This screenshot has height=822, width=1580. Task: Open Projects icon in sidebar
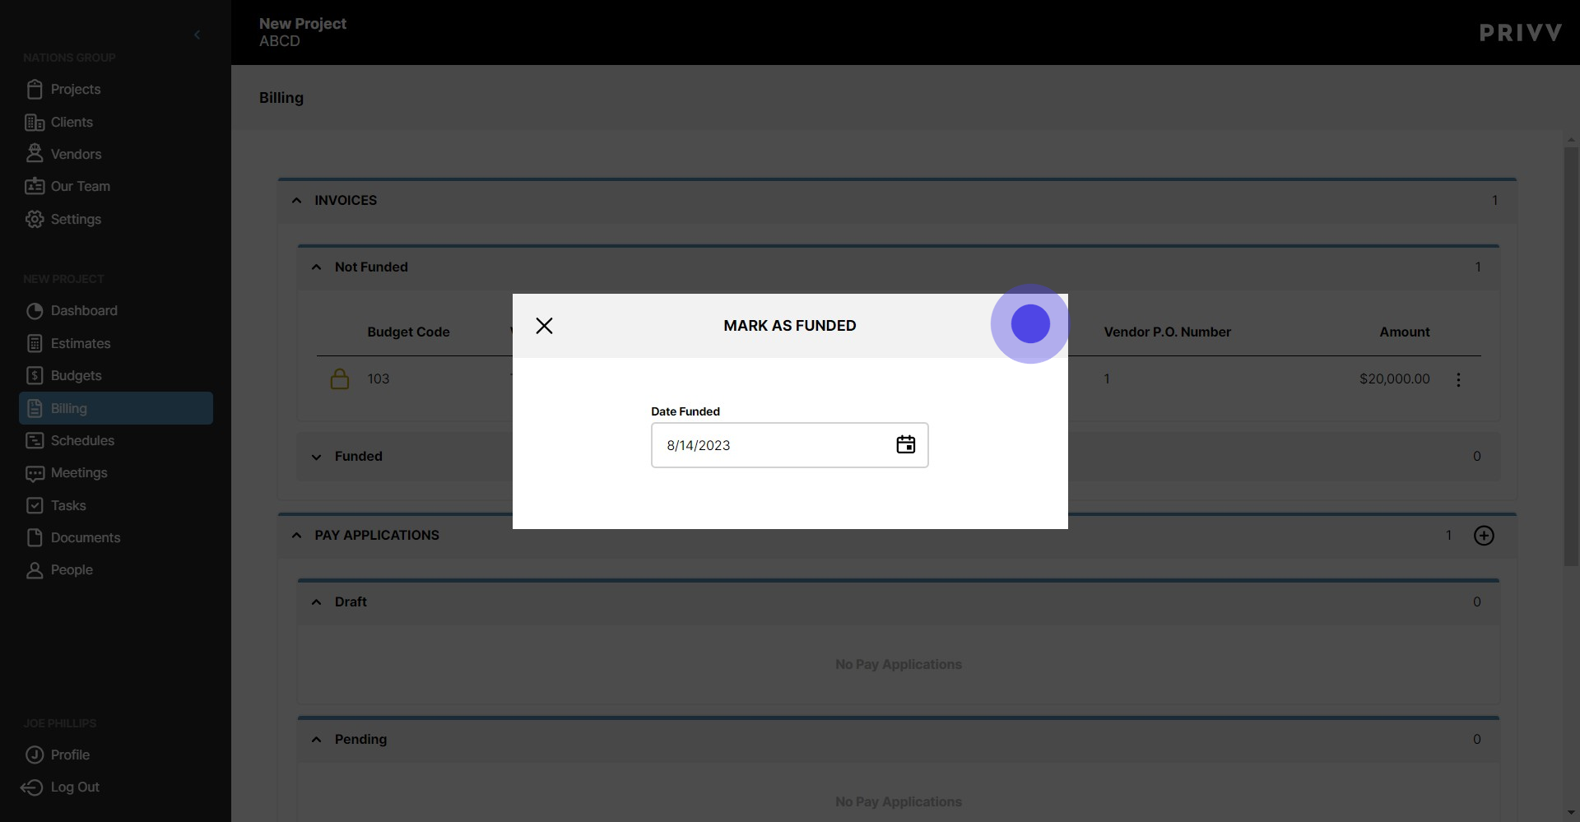35,89
